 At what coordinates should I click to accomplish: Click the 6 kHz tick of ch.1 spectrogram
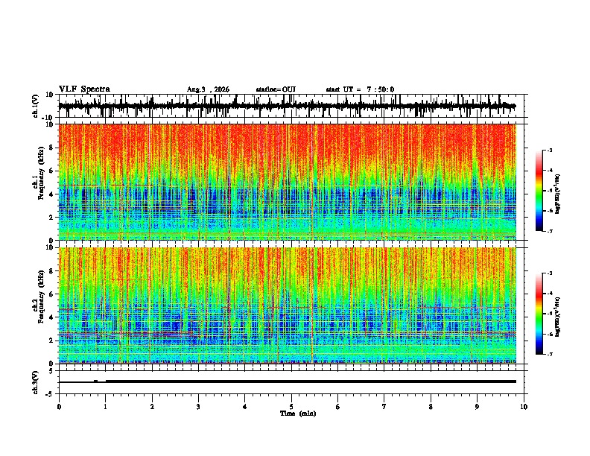[52, 171]
